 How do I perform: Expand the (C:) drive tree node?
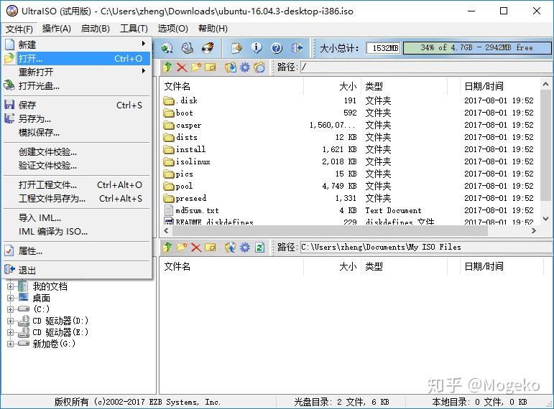(x=10, y=309)
